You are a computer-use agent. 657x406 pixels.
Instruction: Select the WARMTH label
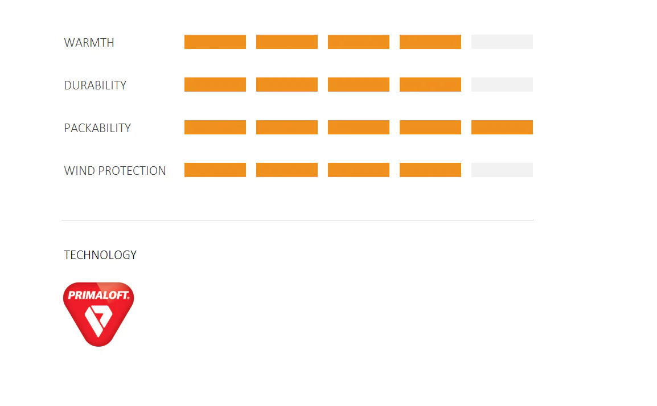[89, 43]
